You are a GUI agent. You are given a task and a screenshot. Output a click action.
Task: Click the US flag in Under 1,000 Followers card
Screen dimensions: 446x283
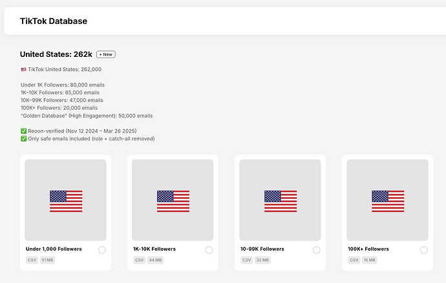point(66,201)
